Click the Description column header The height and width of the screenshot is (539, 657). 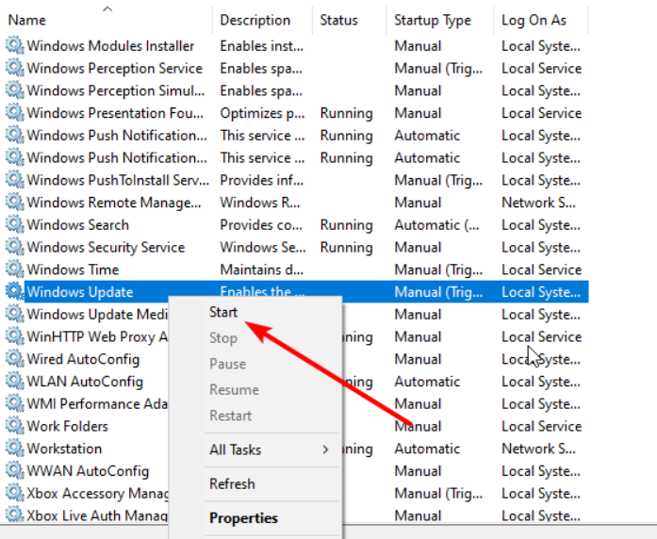(x=255, y=20)
